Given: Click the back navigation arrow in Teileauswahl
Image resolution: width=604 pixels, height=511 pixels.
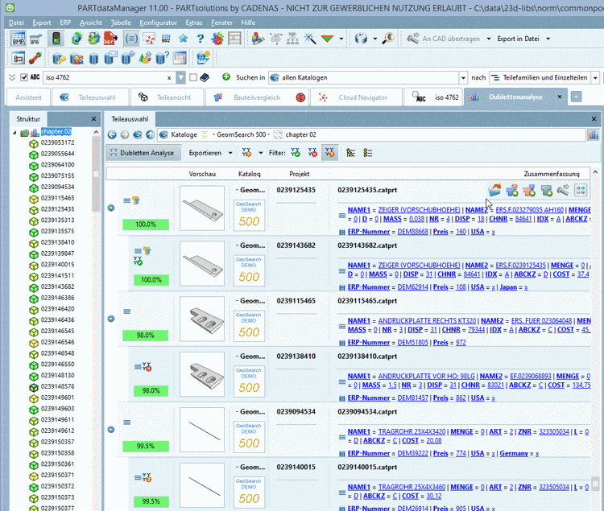Looking at the screenshot, I should point(113,135).
